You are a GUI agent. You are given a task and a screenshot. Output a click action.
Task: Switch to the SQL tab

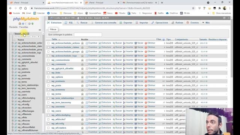point(69,22)
